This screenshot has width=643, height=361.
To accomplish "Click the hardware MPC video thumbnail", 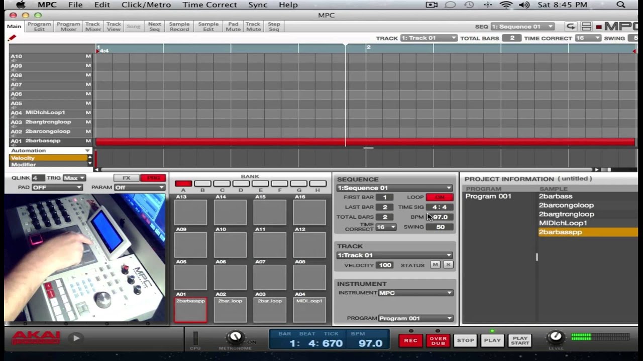I will pos(85,257).
